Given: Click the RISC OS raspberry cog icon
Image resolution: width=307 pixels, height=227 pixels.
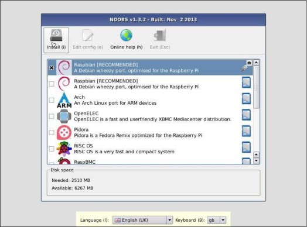Looking at the screenshot, I should 64,149.
